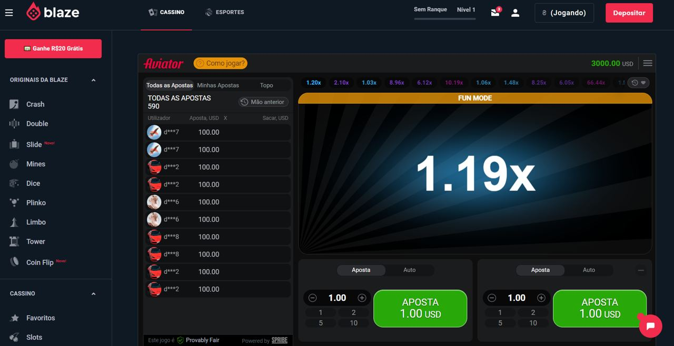
Task: Open the Como jogar help button
Action: tap(220, 63)
